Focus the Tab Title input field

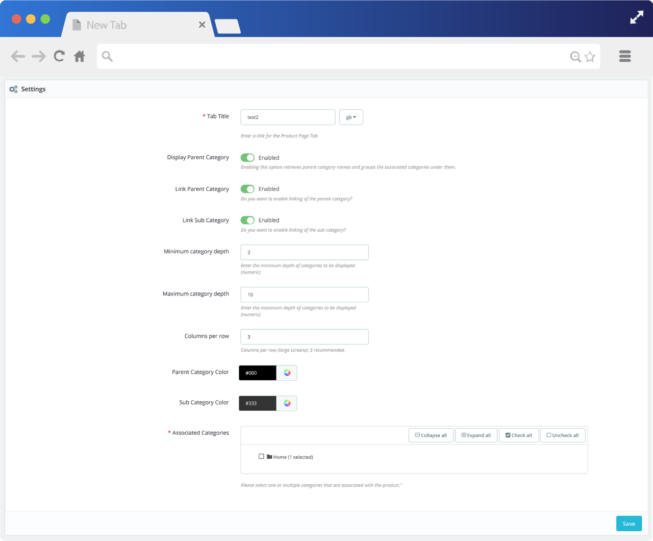[x=288, y=117]
